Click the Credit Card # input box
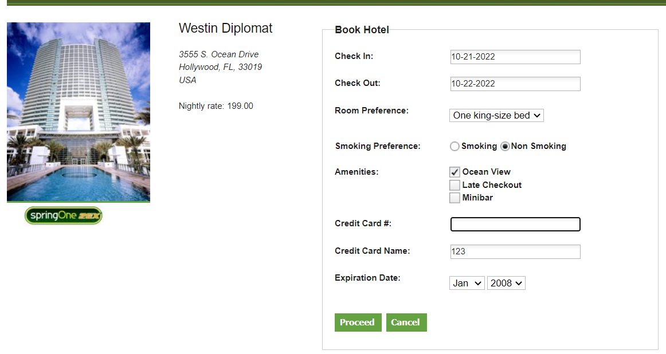Screen dimensions: 666x354 pos(515,224)
